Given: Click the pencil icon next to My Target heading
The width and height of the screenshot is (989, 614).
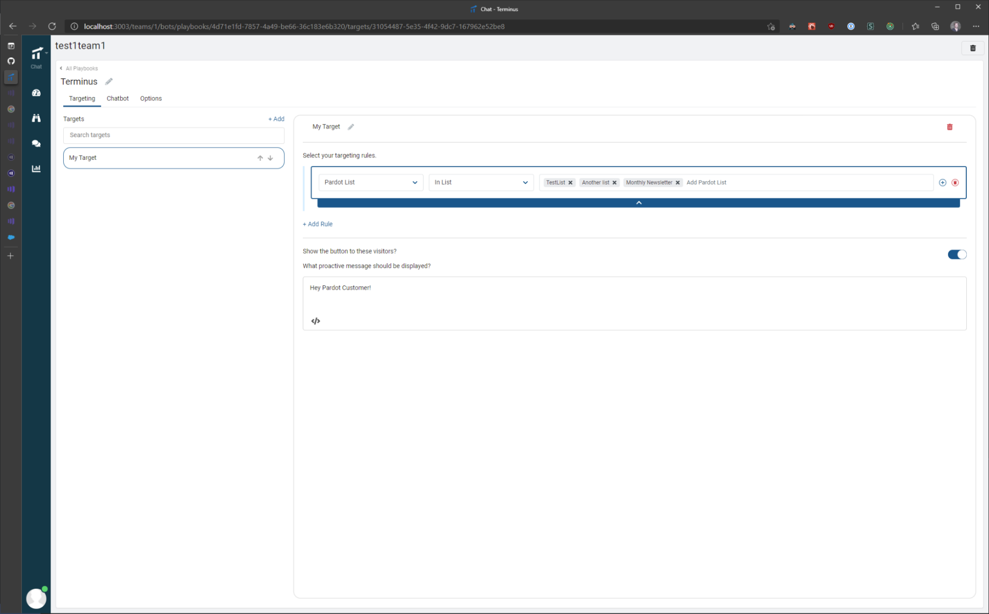Looking at the screenshot, I should [351, 127].
